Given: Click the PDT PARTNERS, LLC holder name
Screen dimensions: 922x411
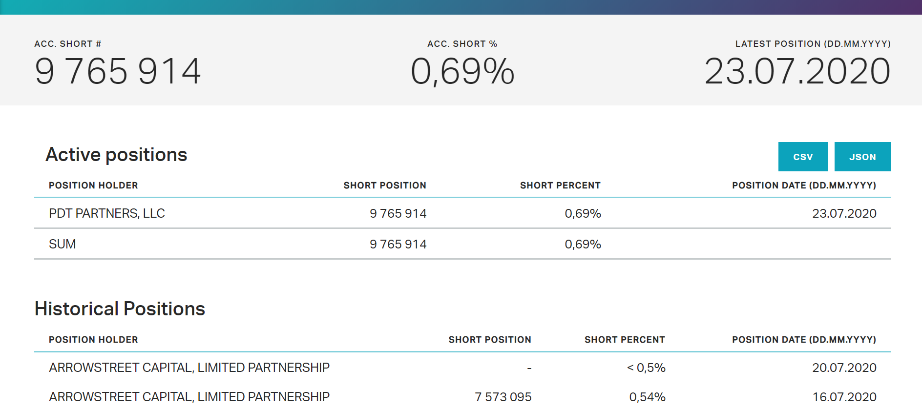Looking at the screenshot, I should pos(107,213).
